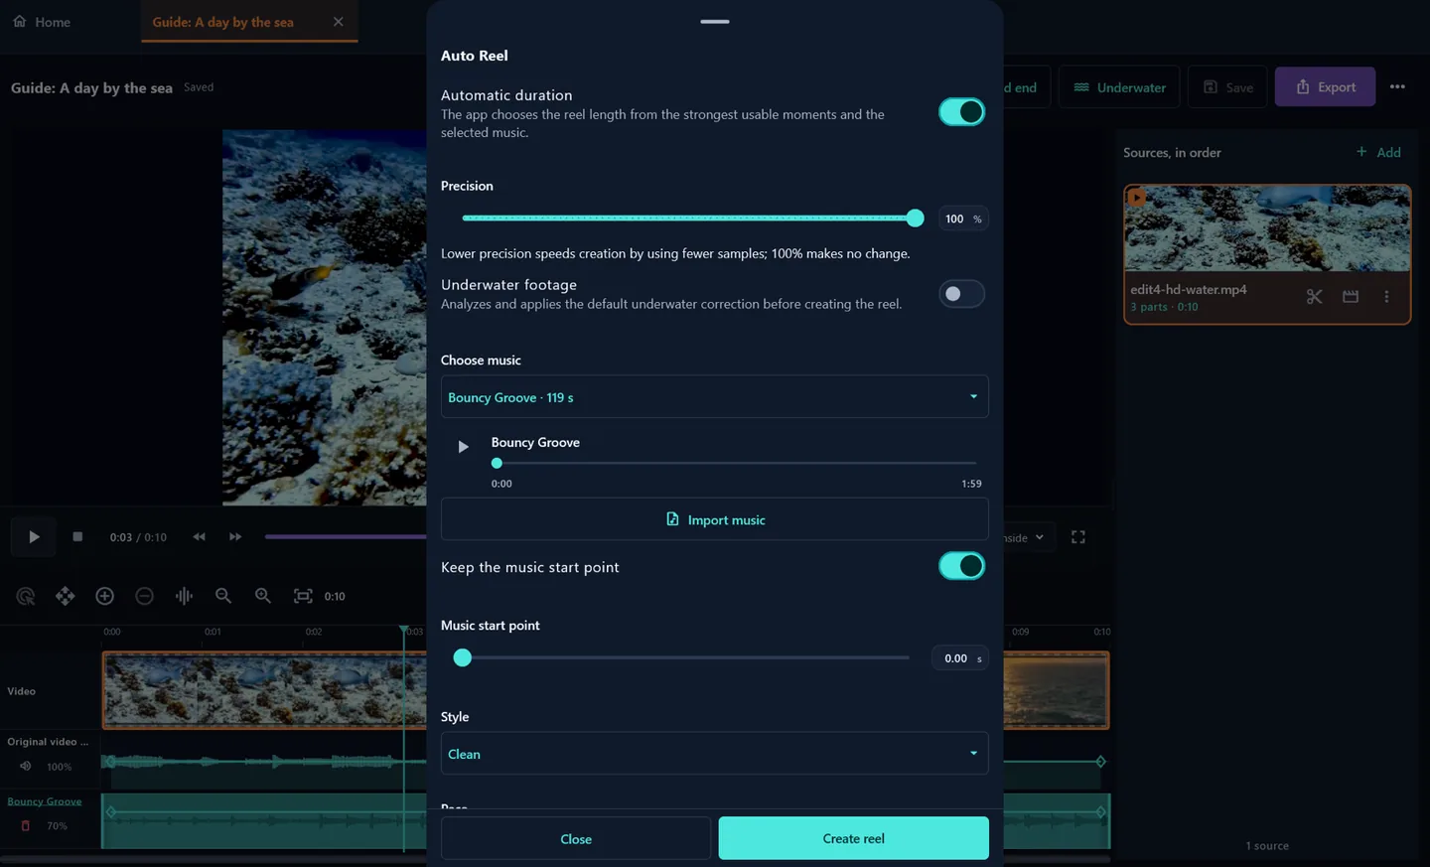The height and width of the screenshot is (867, 1430).
Task: Click the Create reel button
Action: (854, 838)
